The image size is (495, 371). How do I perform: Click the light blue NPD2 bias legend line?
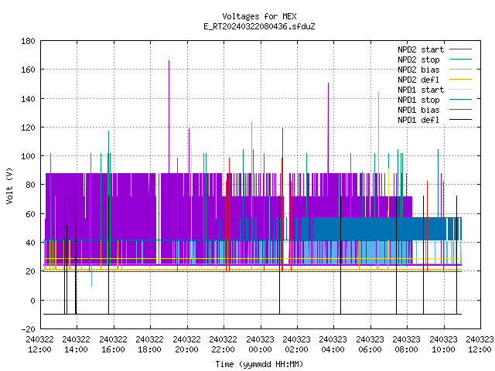point(460,70)
